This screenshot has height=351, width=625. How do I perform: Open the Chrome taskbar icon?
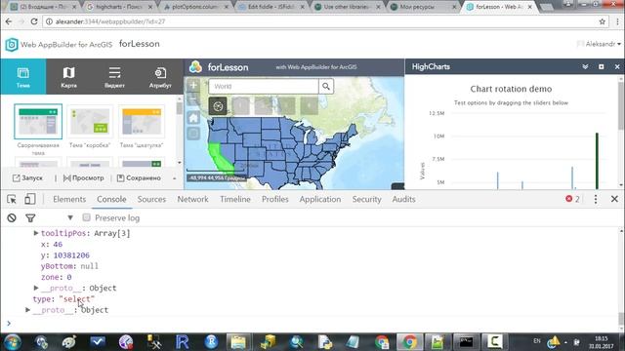click(409, 342)
